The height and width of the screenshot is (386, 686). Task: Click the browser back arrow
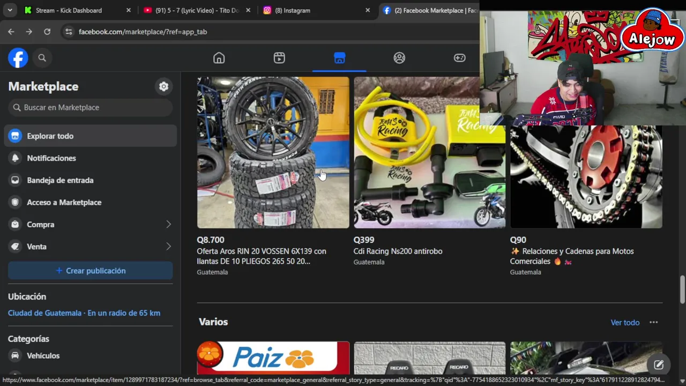click(11, 32)
